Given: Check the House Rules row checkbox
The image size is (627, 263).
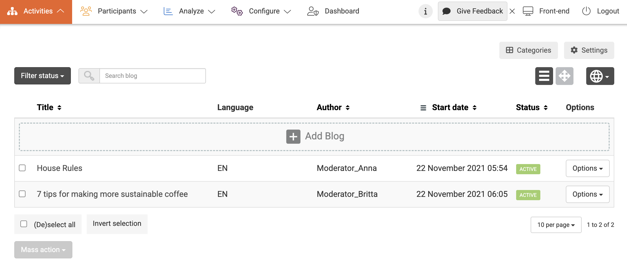Looking at the screenshot, I should 22,168.
